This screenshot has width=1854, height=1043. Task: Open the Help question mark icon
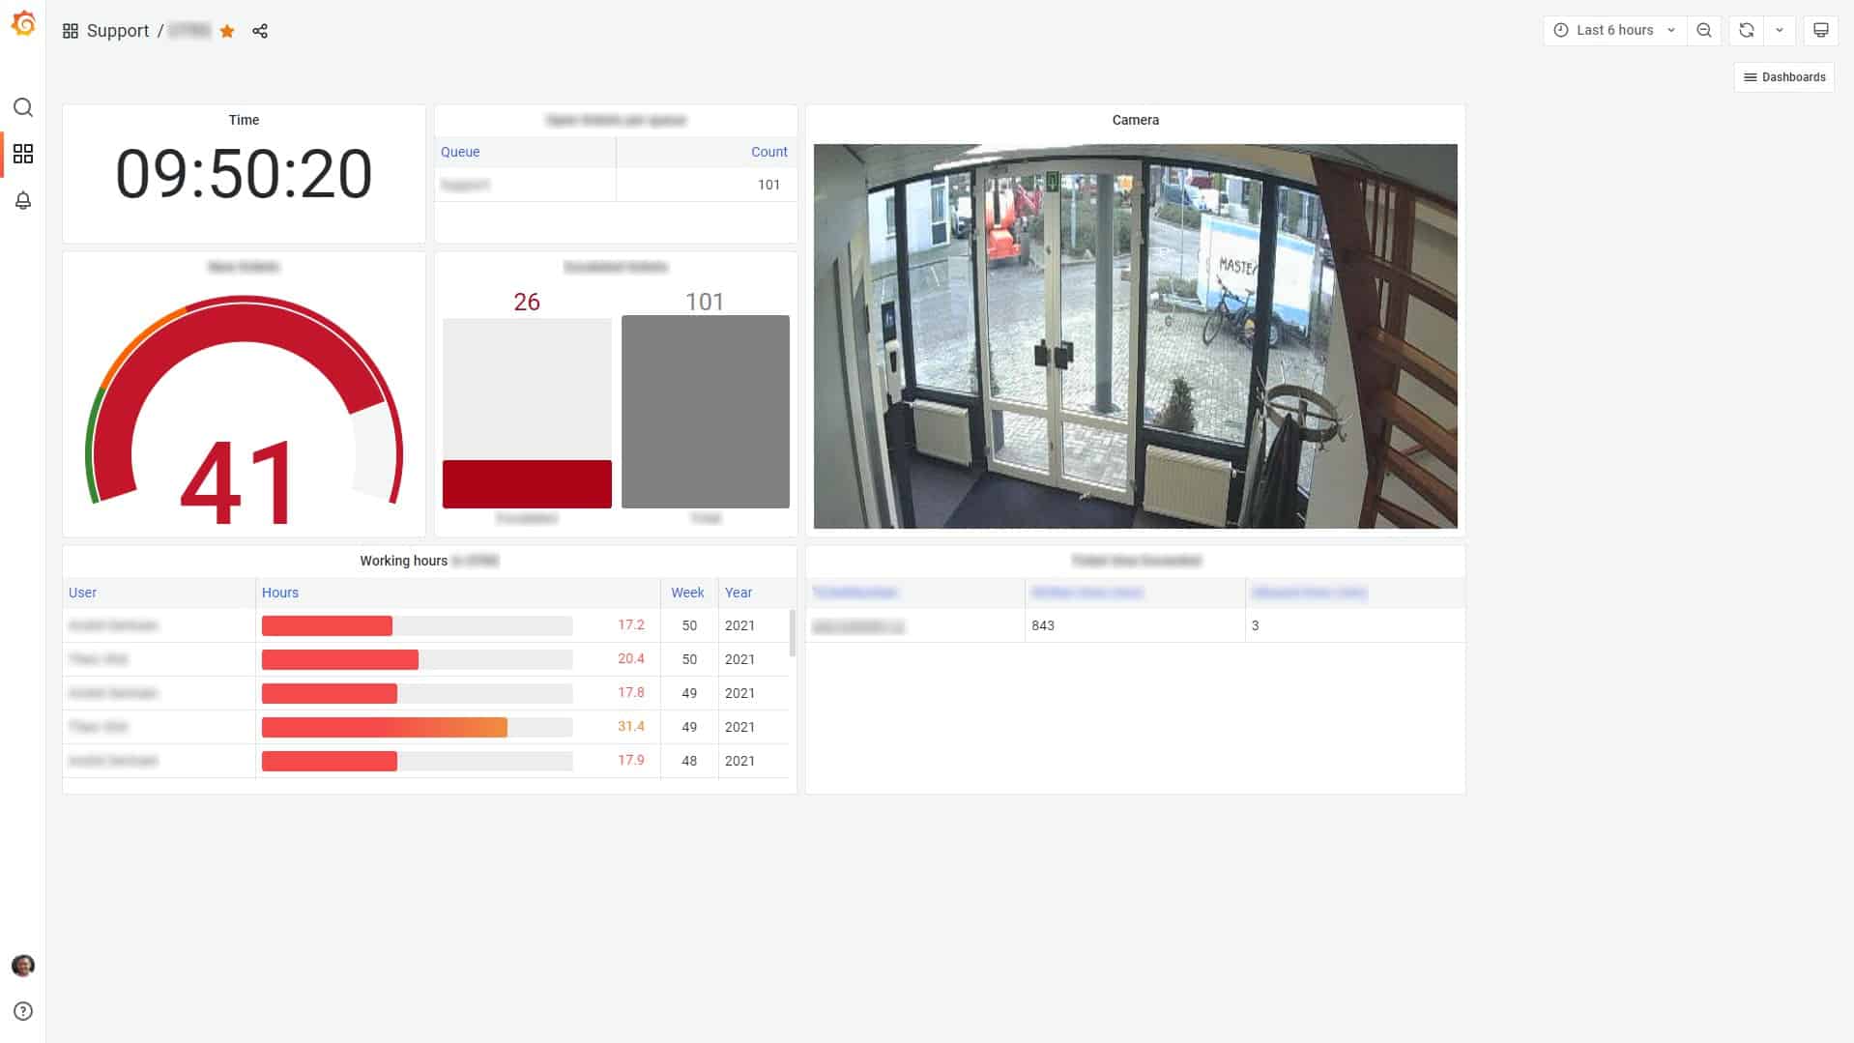tap(23, 1011)
